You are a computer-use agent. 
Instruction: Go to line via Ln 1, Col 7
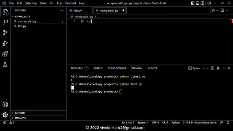tap(128, 123)
